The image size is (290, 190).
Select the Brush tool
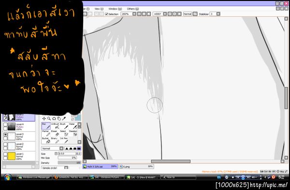64,126
